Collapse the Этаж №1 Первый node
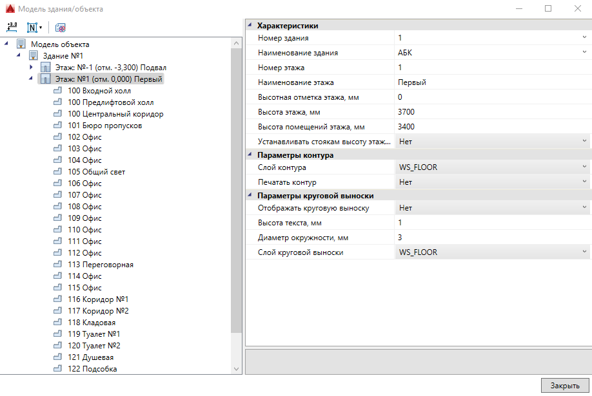 pyautogui.click(x=31, y=79)
